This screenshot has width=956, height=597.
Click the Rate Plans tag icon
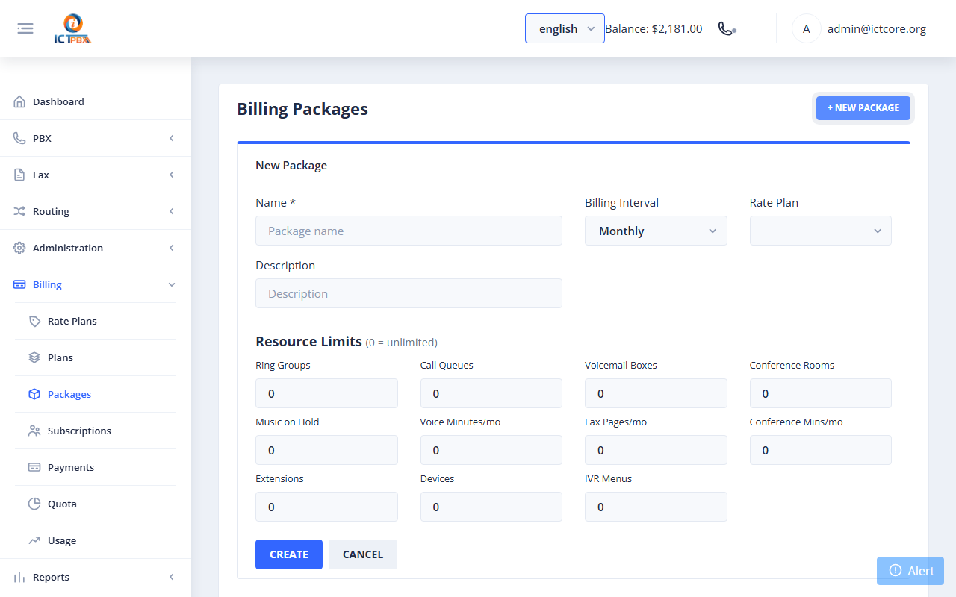pyautogui.click(x=34, y=321)
